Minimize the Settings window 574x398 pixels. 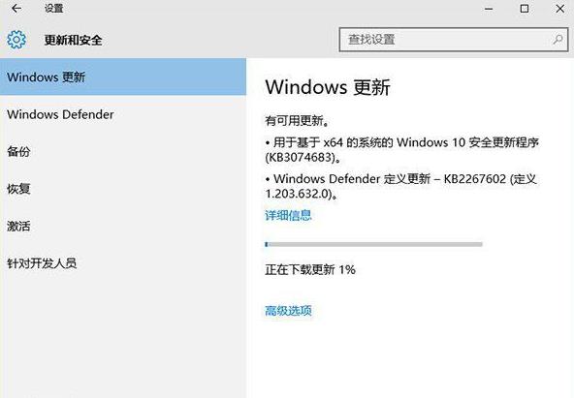point(489,9)
